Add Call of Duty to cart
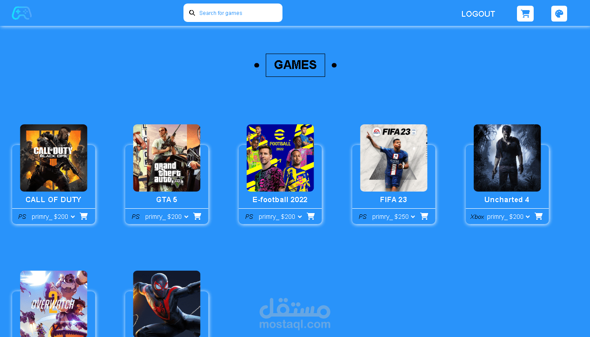Viewport: 590px width, 337px height. [84, 216]
